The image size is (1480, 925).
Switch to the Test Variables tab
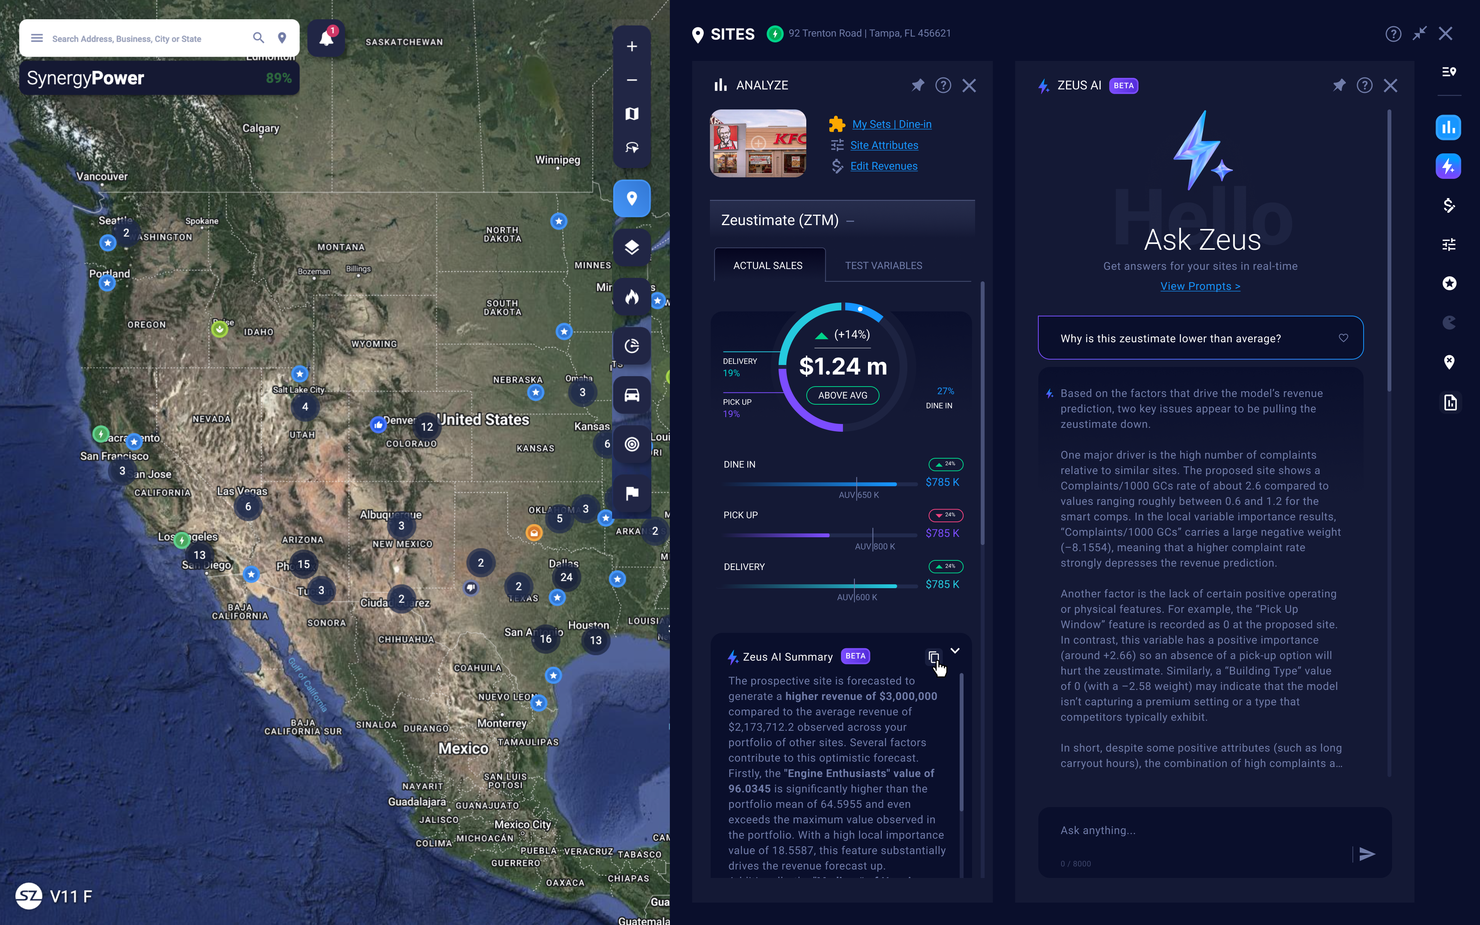tap(883, 266)
